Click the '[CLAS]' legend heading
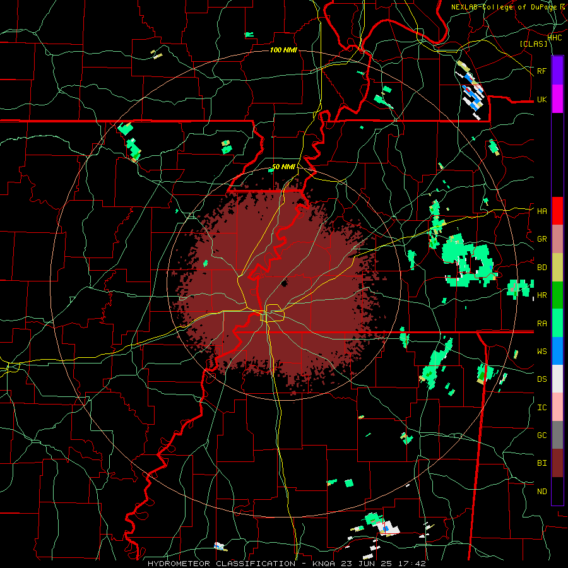The height and width of the screenshot is (568, 568). [x=533, y=44]
